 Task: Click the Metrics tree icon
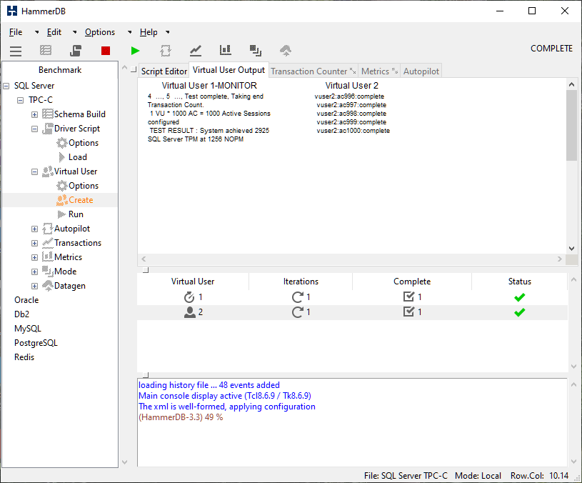pyautogui.click(x=48, y=257)
